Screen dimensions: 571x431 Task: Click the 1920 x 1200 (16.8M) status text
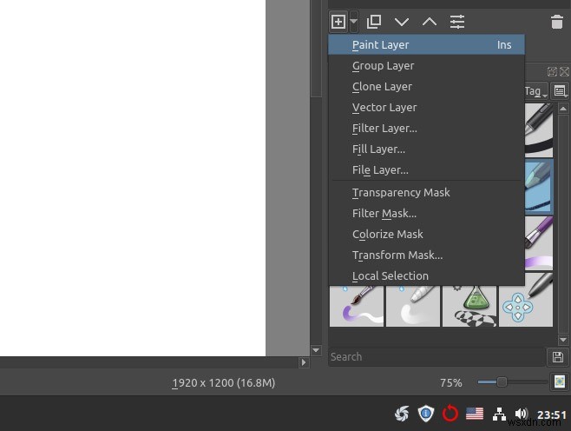[224, 383]
